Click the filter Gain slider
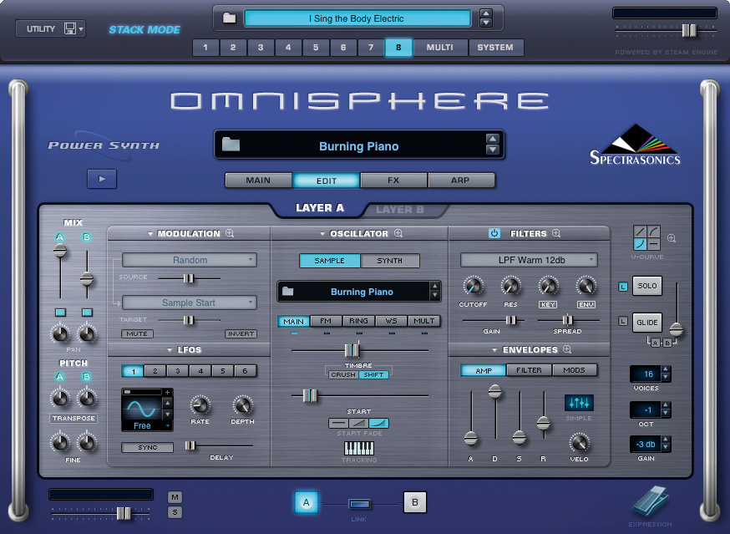The width and height of the screenshot is (730, 534). [510, 320]
